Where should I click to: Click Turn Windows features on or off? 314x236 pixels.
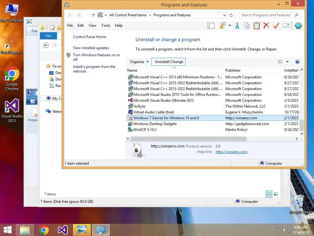(x=96, y=57)
